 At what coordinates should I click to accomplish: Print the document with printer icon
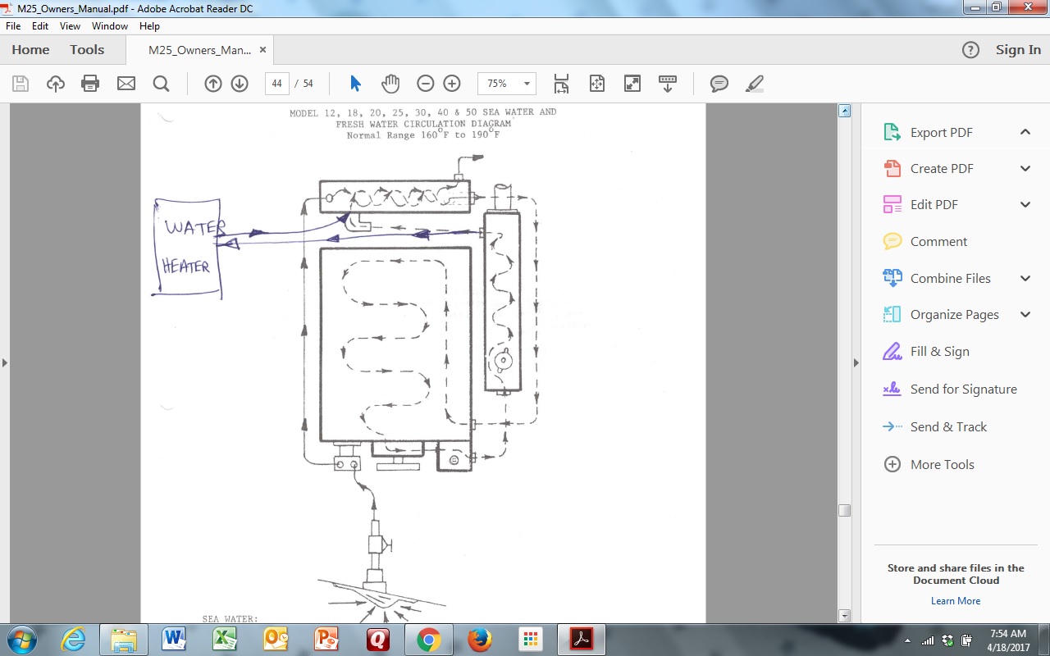pos(90,83)
